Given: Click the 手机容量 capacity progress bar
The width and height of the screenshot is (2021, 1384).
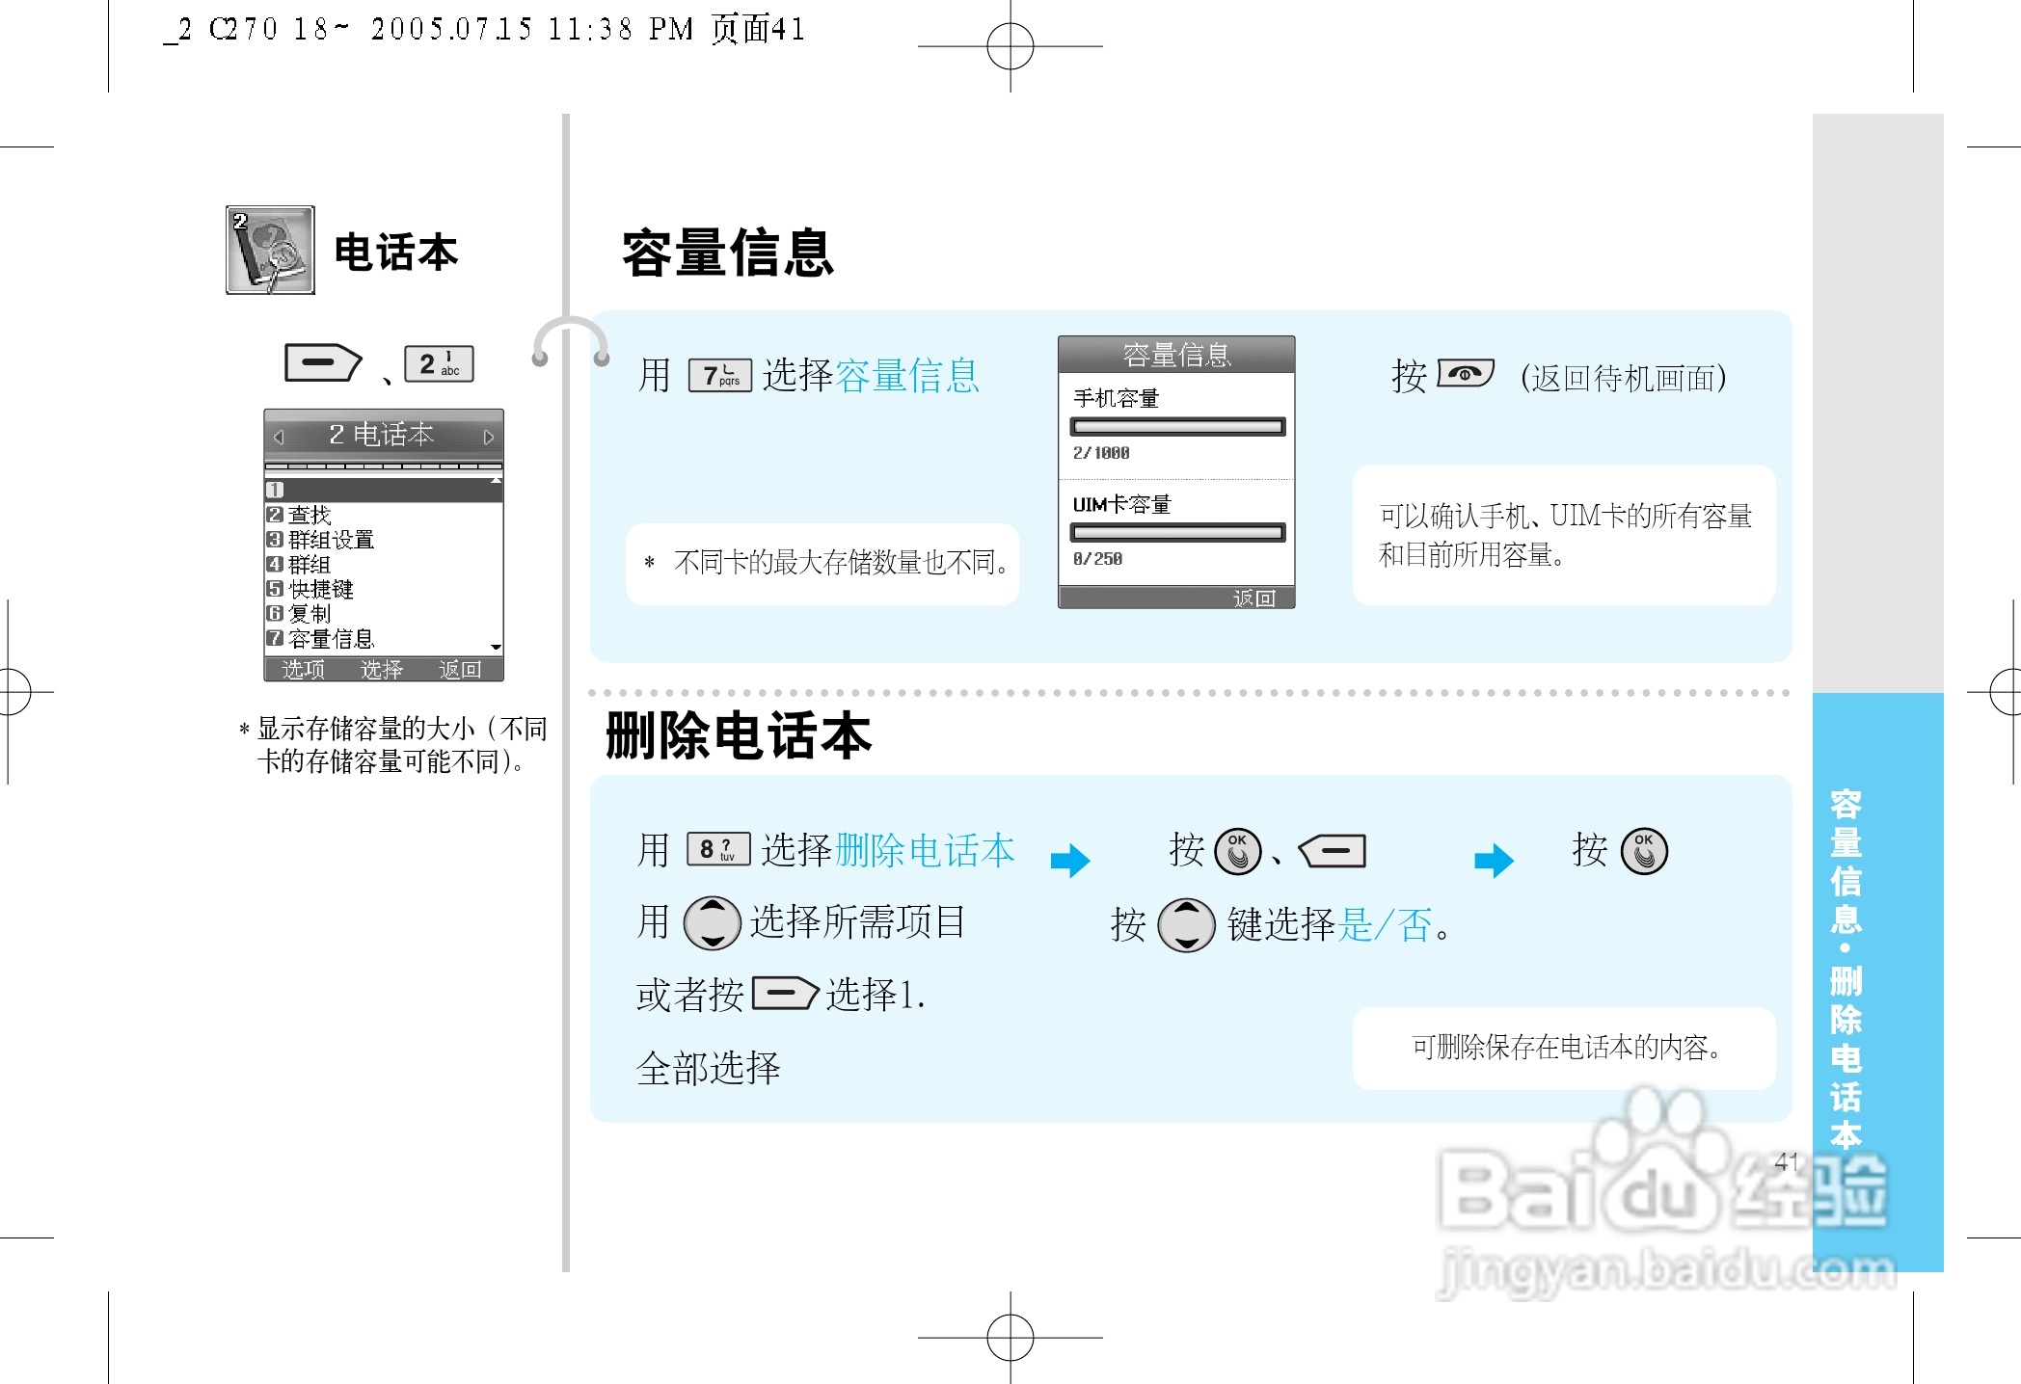Looking at the screenshot, I should coord(1176,425).
